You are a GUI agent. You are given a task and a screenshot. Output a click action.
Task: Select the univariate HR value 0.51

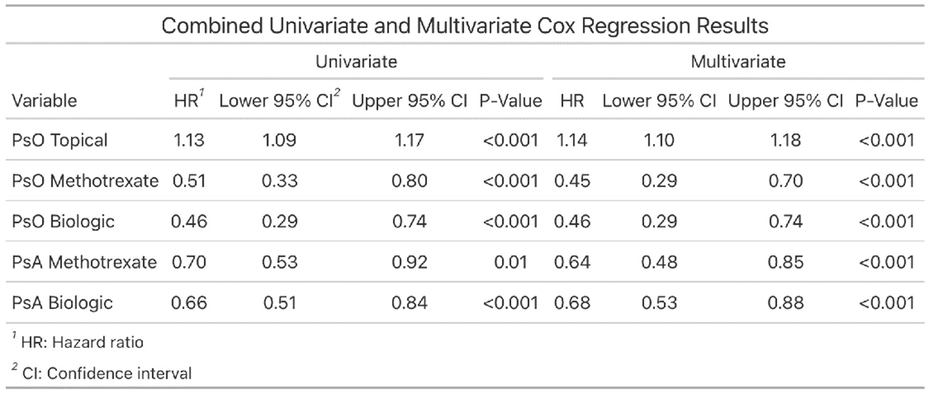188,181
